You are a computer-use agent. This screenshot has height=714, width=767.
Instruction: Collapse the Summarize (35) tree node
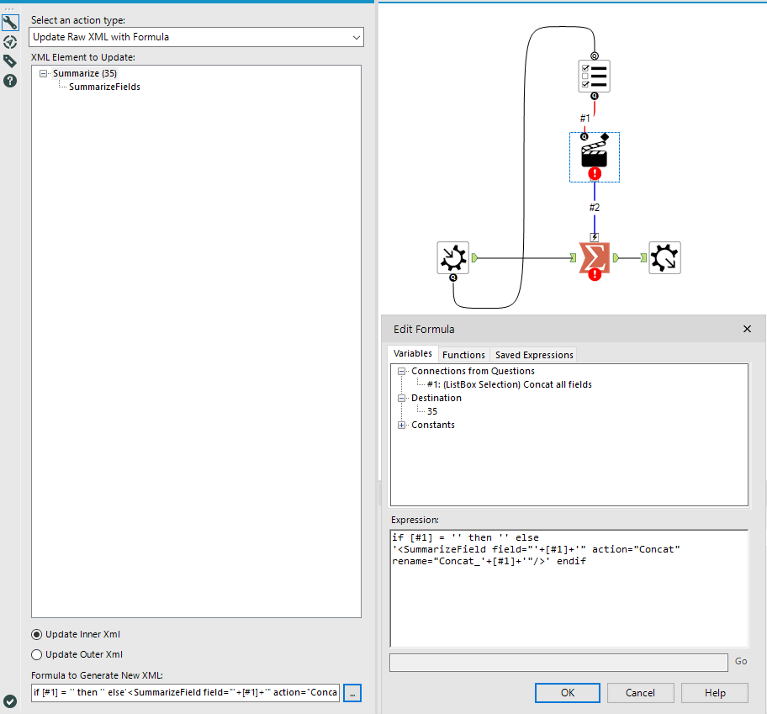click(42, 73)
